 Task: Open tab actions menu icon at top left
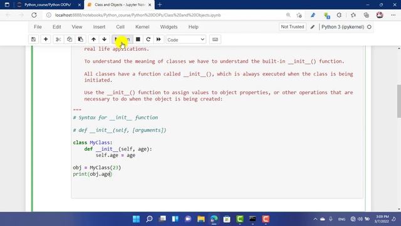(x=7, y=5)
